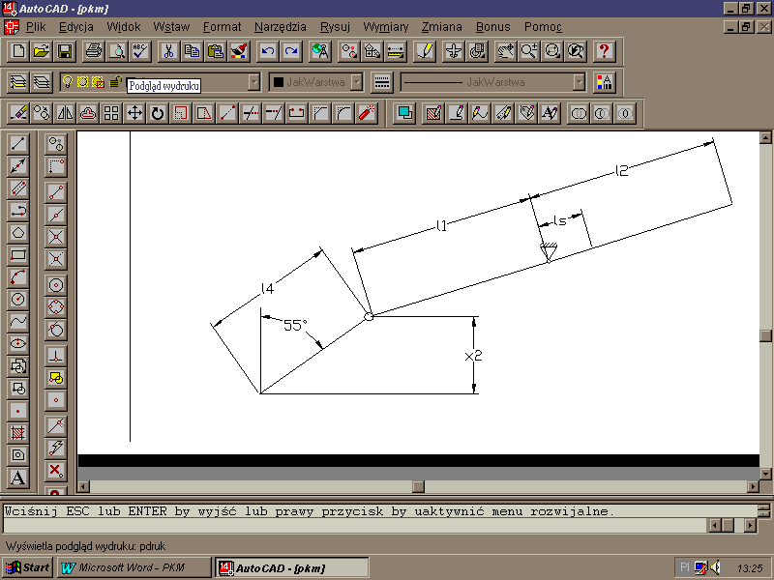The height and width of the screenshot is (580, 774).
Task: Select the Rotate tool
Action: (x=158, y=113)
